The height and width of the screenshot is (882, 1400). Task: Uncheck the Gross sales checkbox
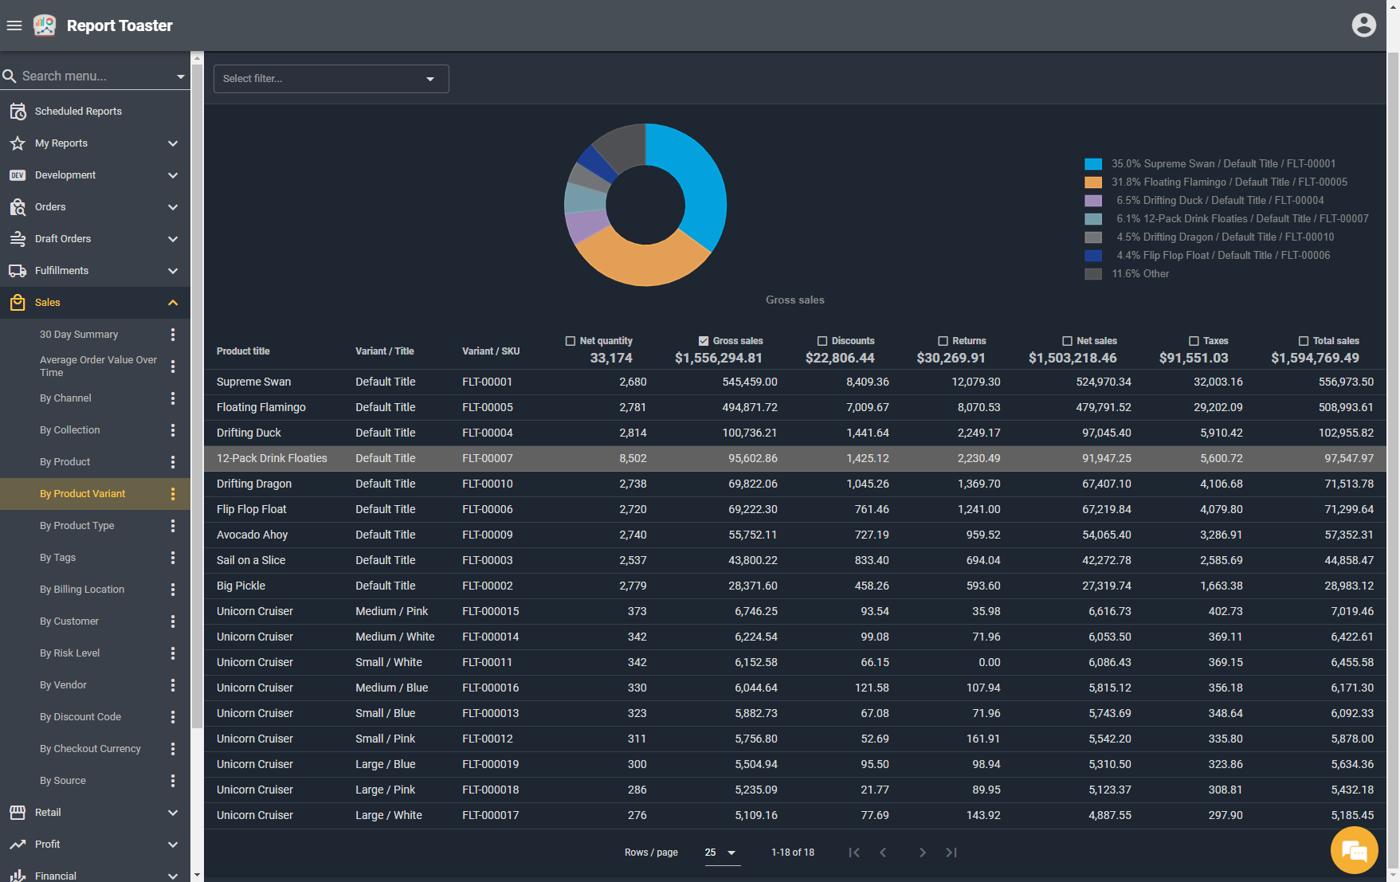pos(704,341)
